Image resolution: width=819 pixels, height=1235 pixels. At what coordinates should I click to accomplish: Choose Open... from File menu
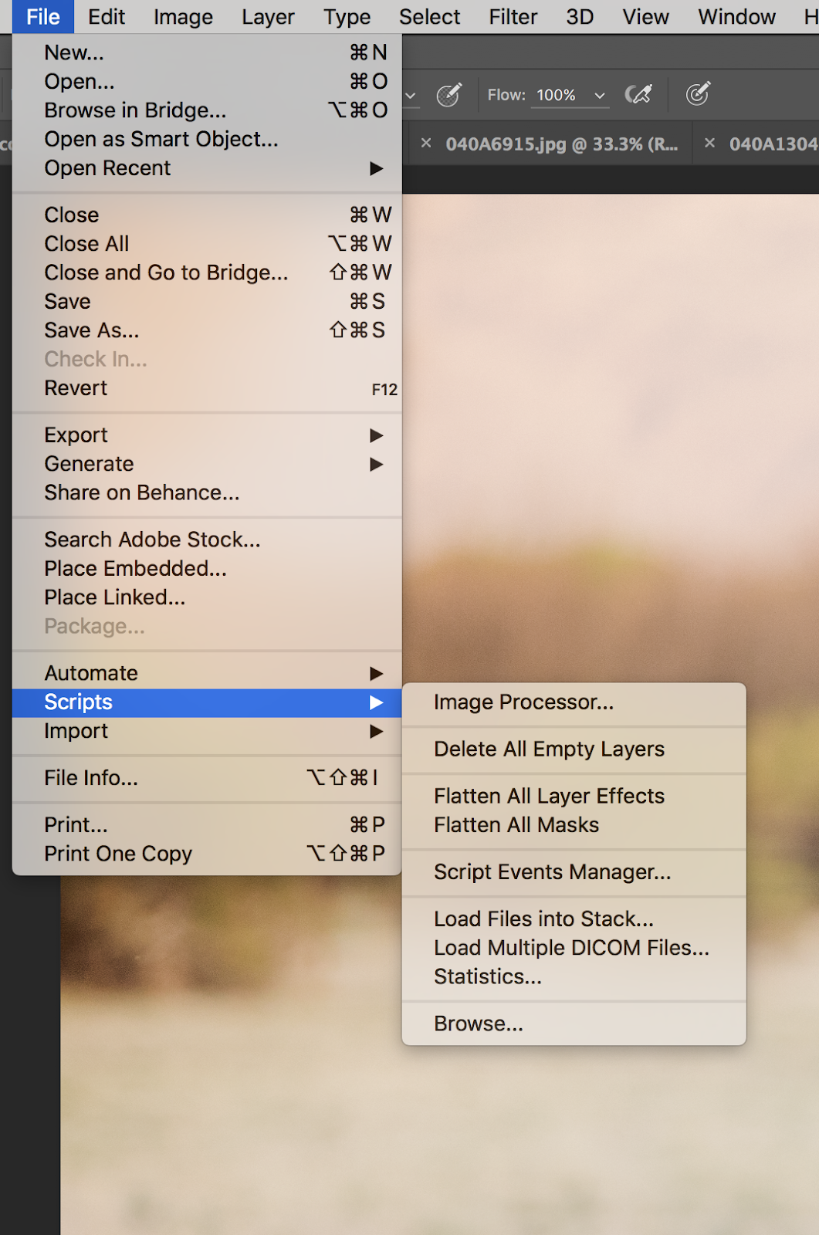(x=207, y=81)
